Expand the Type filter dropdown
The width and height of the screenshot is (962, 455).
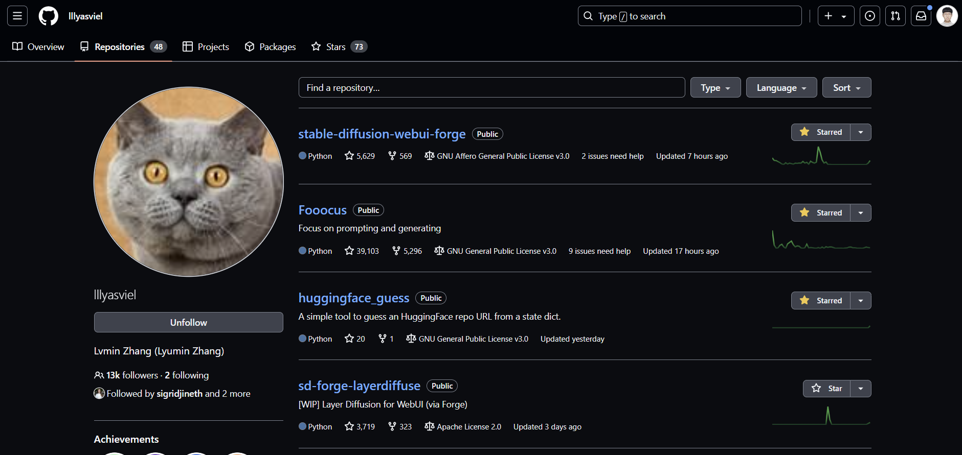(715, 87)
